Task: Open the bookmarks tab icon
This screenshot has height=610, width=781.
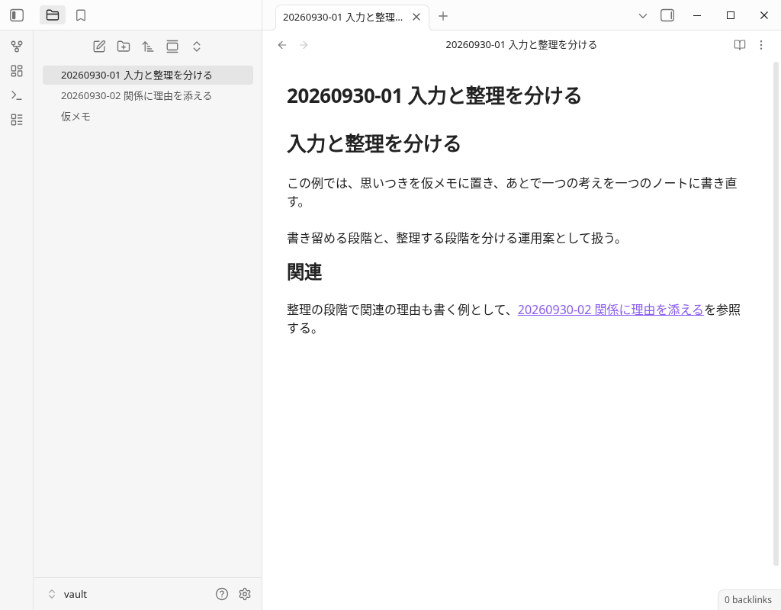Action: (x=81, y=15)
